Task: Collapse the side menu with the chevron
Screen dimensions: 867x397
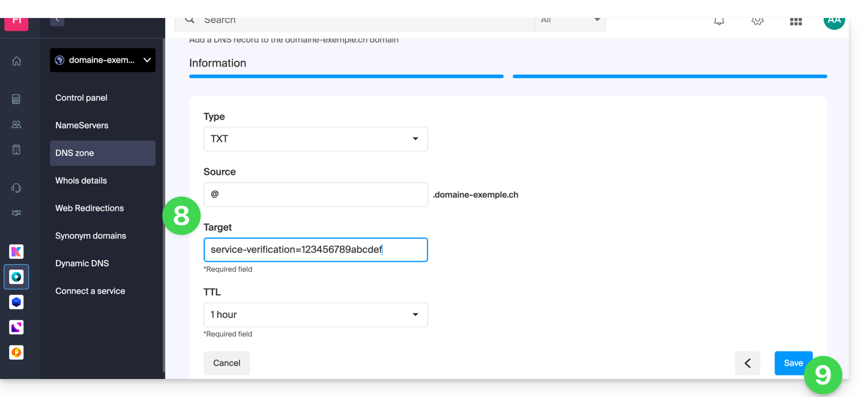Action: [x=57, y=20]
